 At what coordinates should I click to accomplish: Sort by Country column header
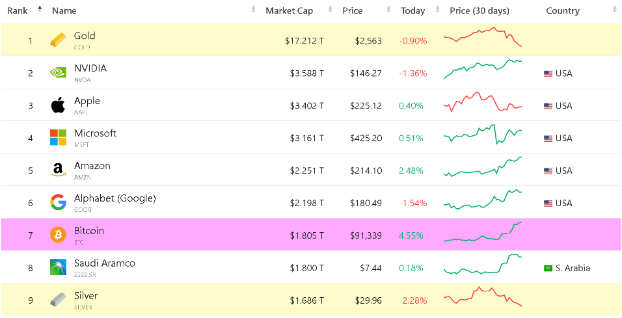563,10
